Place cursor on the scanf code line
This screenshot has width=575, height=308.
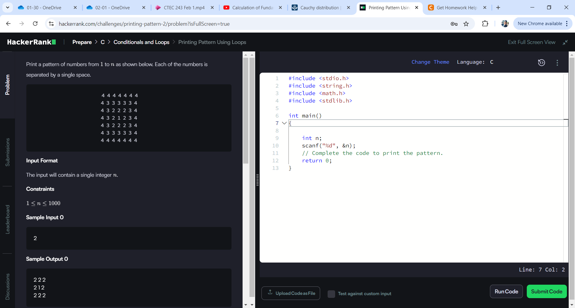(329, 146)
